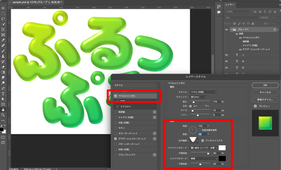Select the Eraser tool
The height and width of the screenshot is (170, 281).
click(x=3, y=67)
